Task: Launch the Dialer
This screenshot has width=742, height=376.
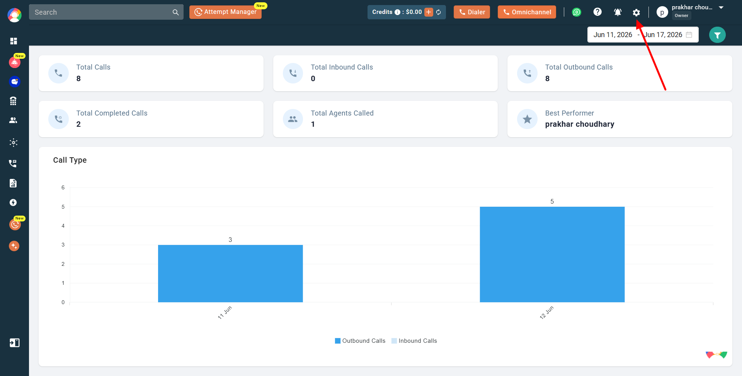Action: (471, 12)
